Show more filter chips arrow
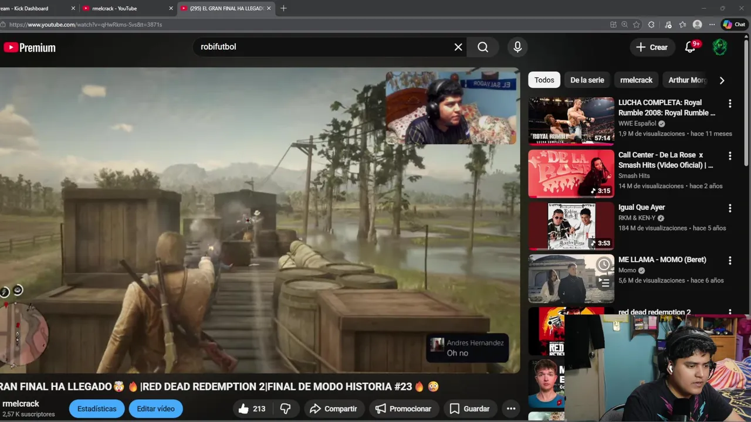 click(x=722, y=80)
